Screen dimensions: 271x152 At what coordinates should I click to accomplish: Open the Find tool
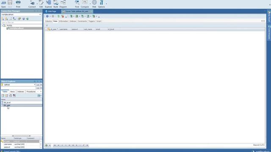[x=77, y=4]
